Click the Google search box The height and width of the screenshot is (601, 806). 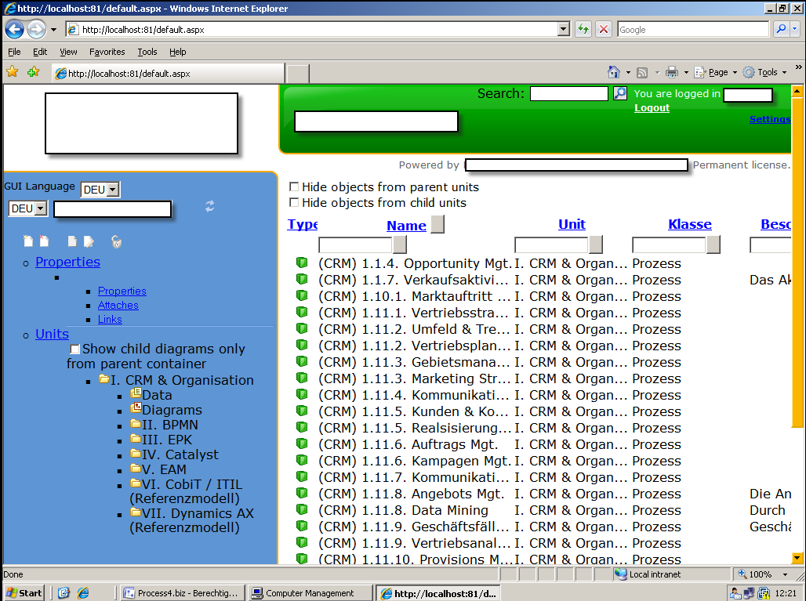coord(693,29)
